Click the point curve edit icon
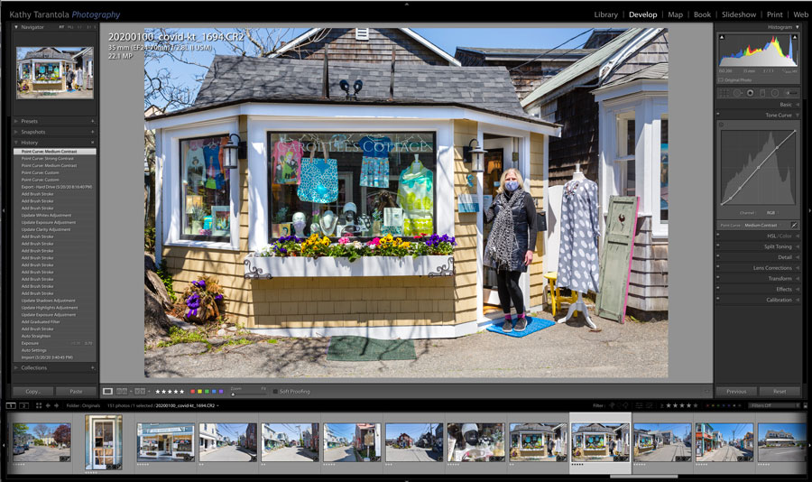 tap(794, 225)
